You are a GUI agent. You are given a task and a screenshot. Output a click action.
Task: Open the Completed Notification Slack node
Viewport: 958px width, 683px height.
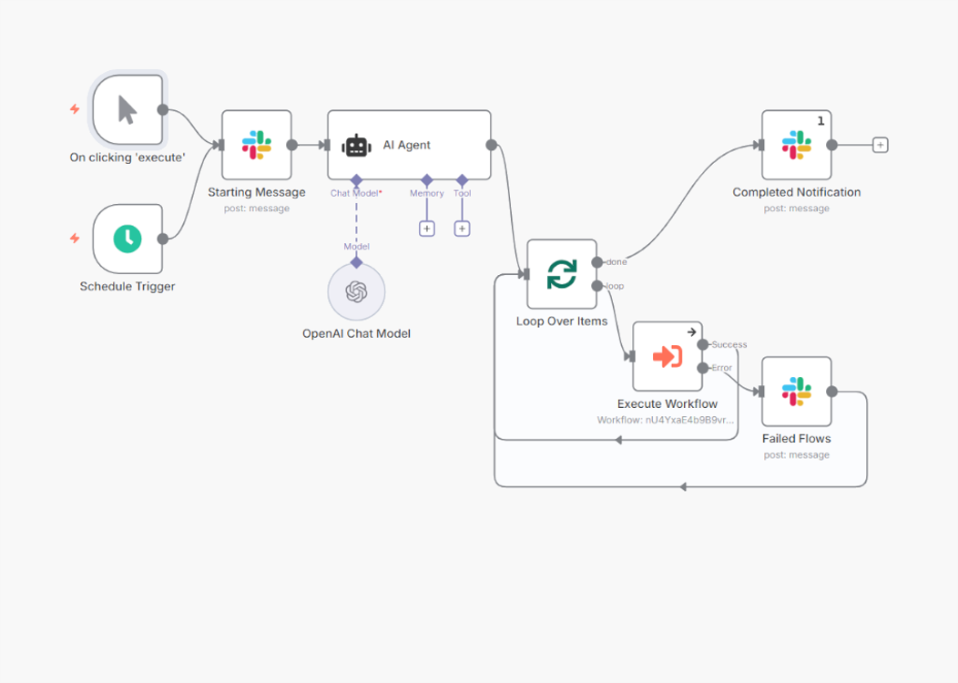tap(797, 145)
